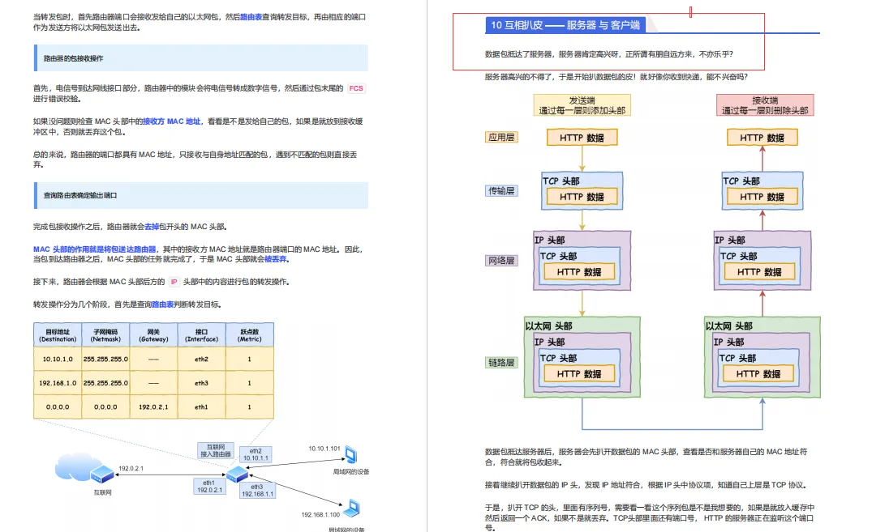The image size is (872, 532).
Task: Click the 以太网 头部 label in the sender's link-layer box
Action: coord(548,326)
